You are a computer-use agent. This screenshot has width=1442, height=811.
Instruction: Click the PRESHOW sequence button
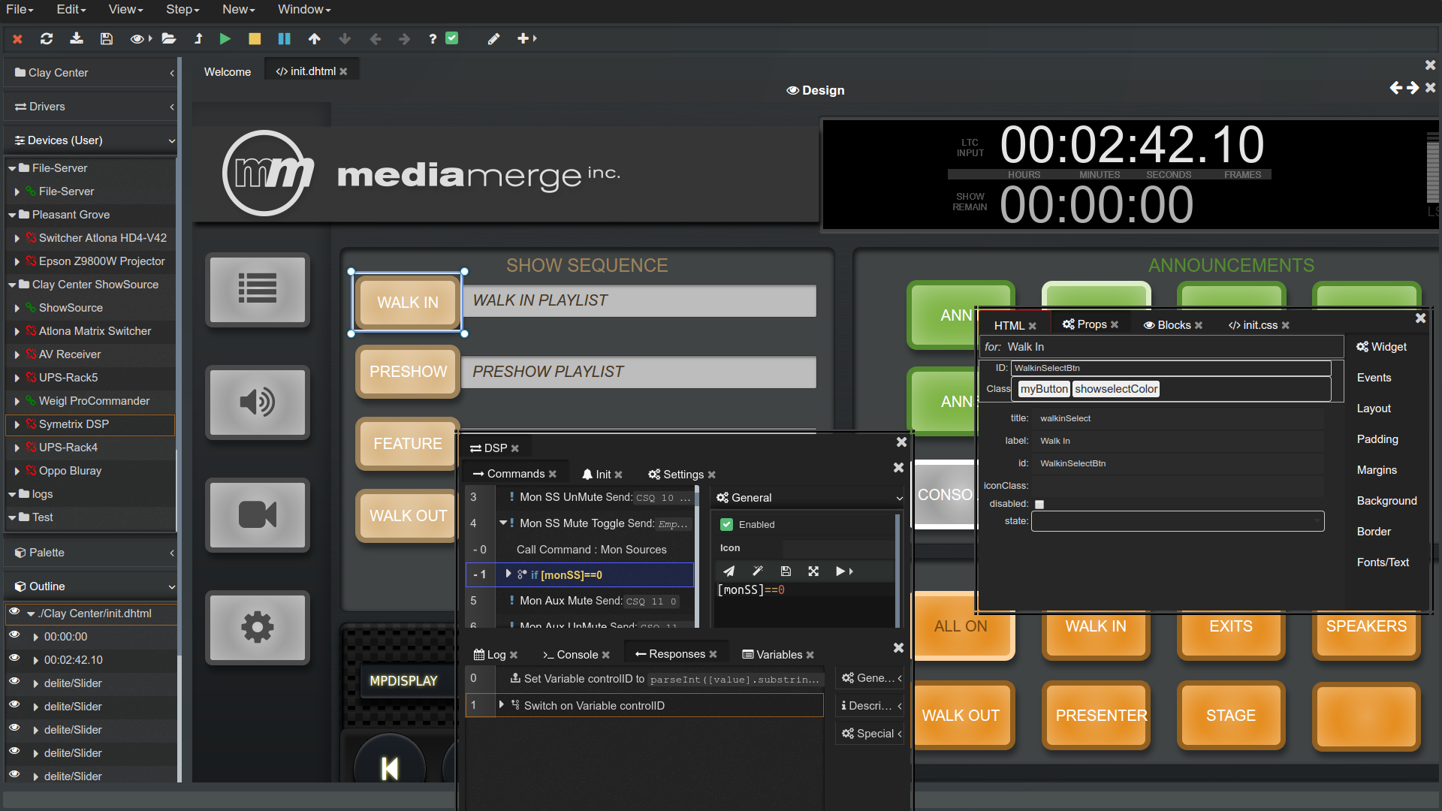(408, 372)
